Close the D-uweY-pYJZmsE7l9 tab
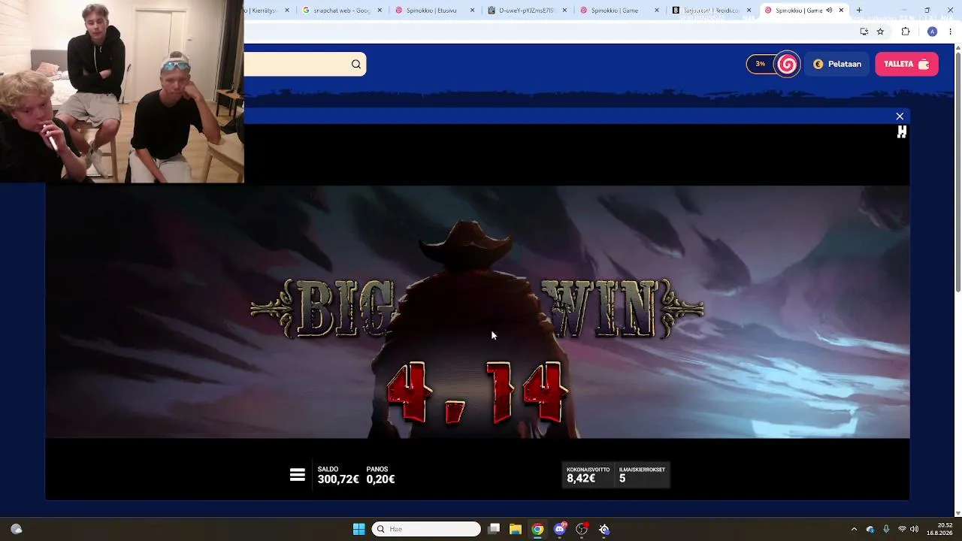 tap(564, 11)
